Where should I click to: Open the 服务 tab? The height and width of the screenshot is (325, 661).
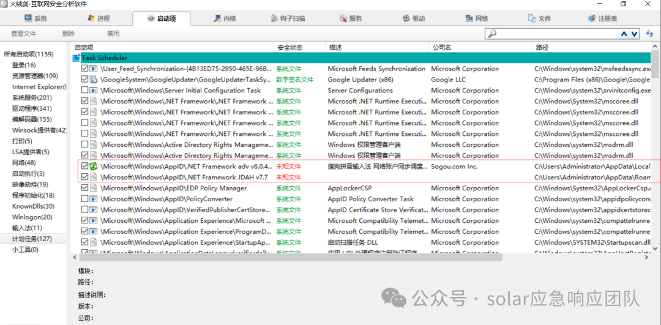pos(350,18)
